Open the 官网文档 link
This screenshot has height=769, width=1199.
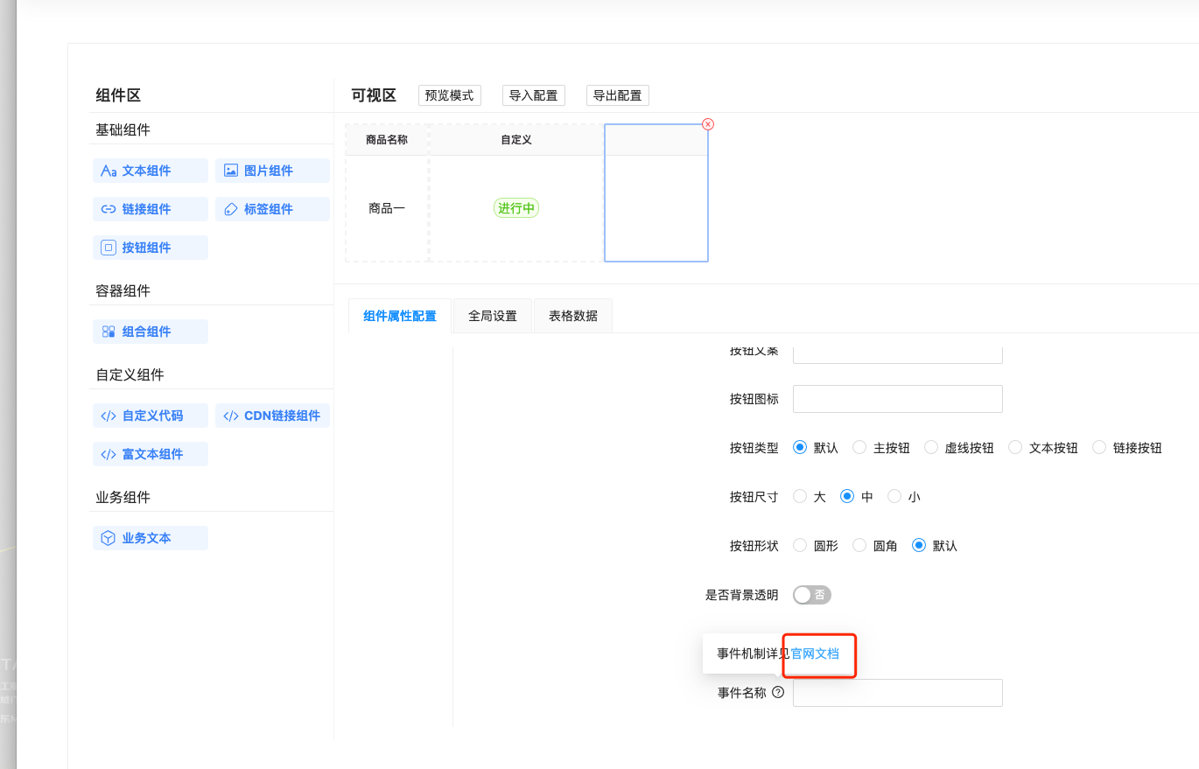(x=816, y=654)
